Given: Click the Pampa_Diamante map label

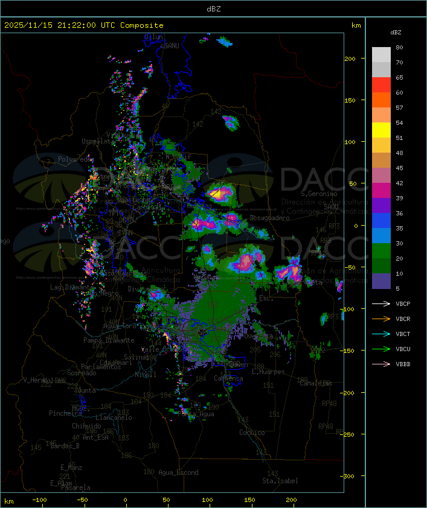Looking at the screenshot, I should click(109, 340).
